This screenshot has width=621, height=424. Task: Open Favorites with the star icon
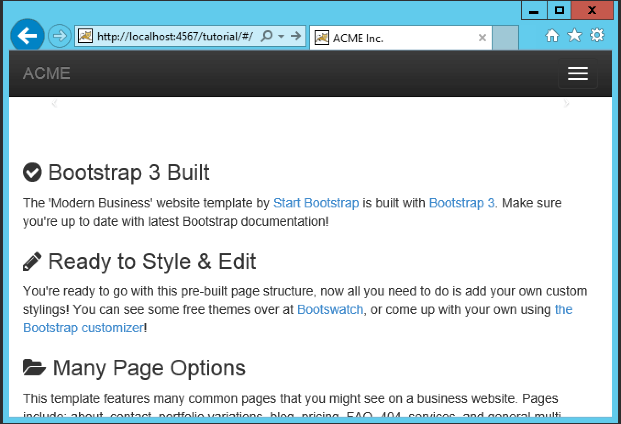click(575, 35)
